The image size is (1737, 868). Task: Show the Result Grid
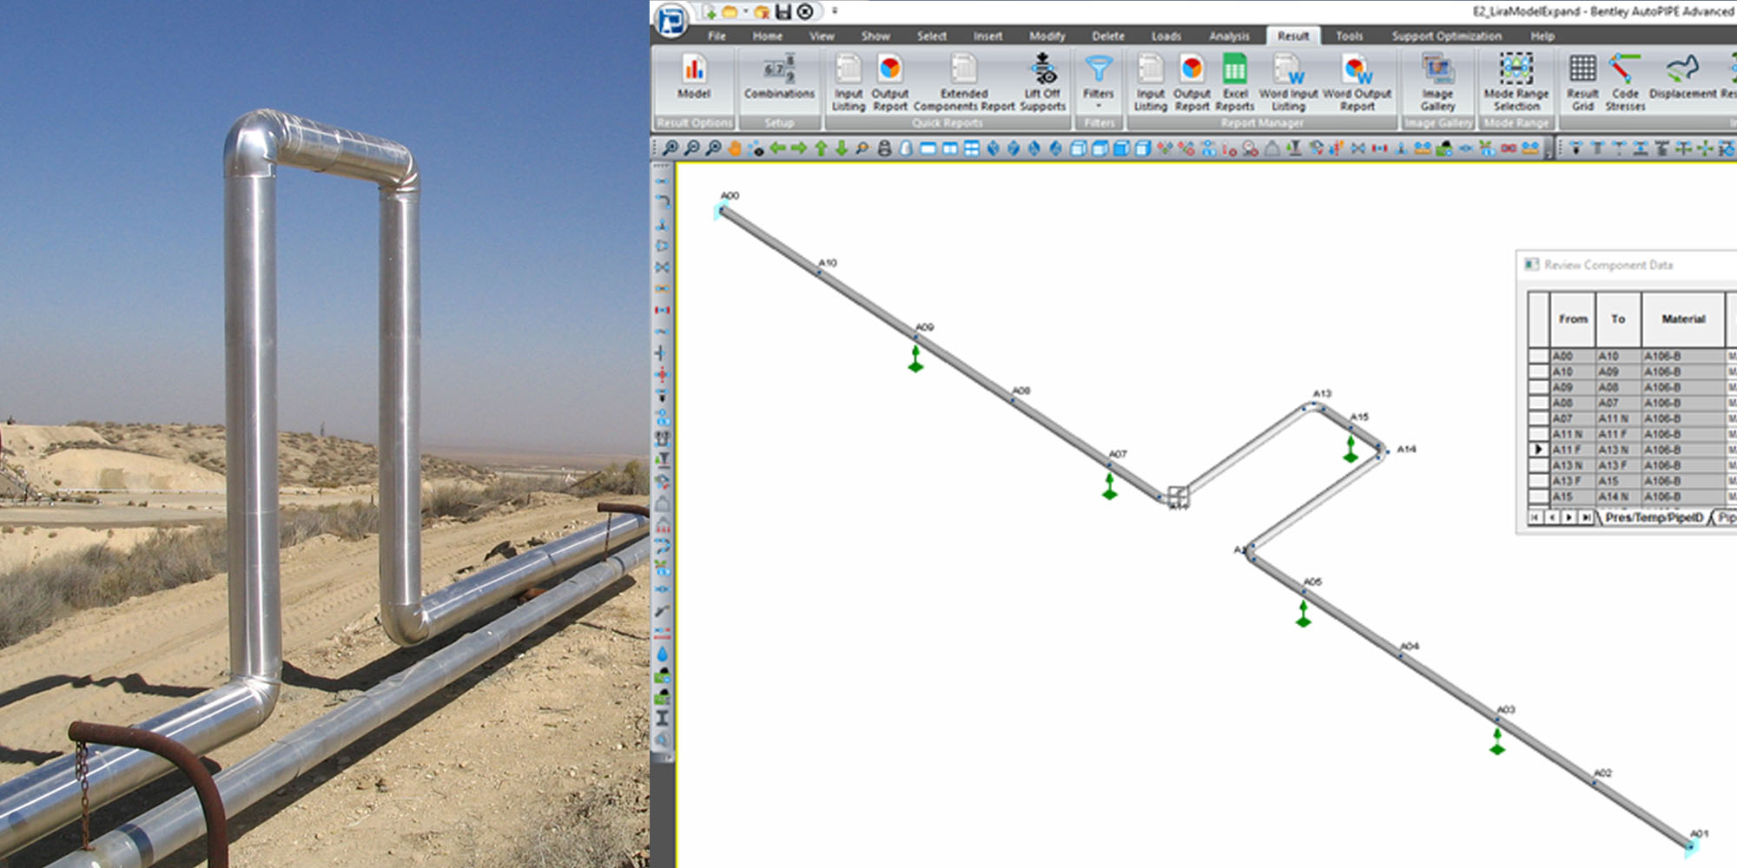pos(1582,82)
